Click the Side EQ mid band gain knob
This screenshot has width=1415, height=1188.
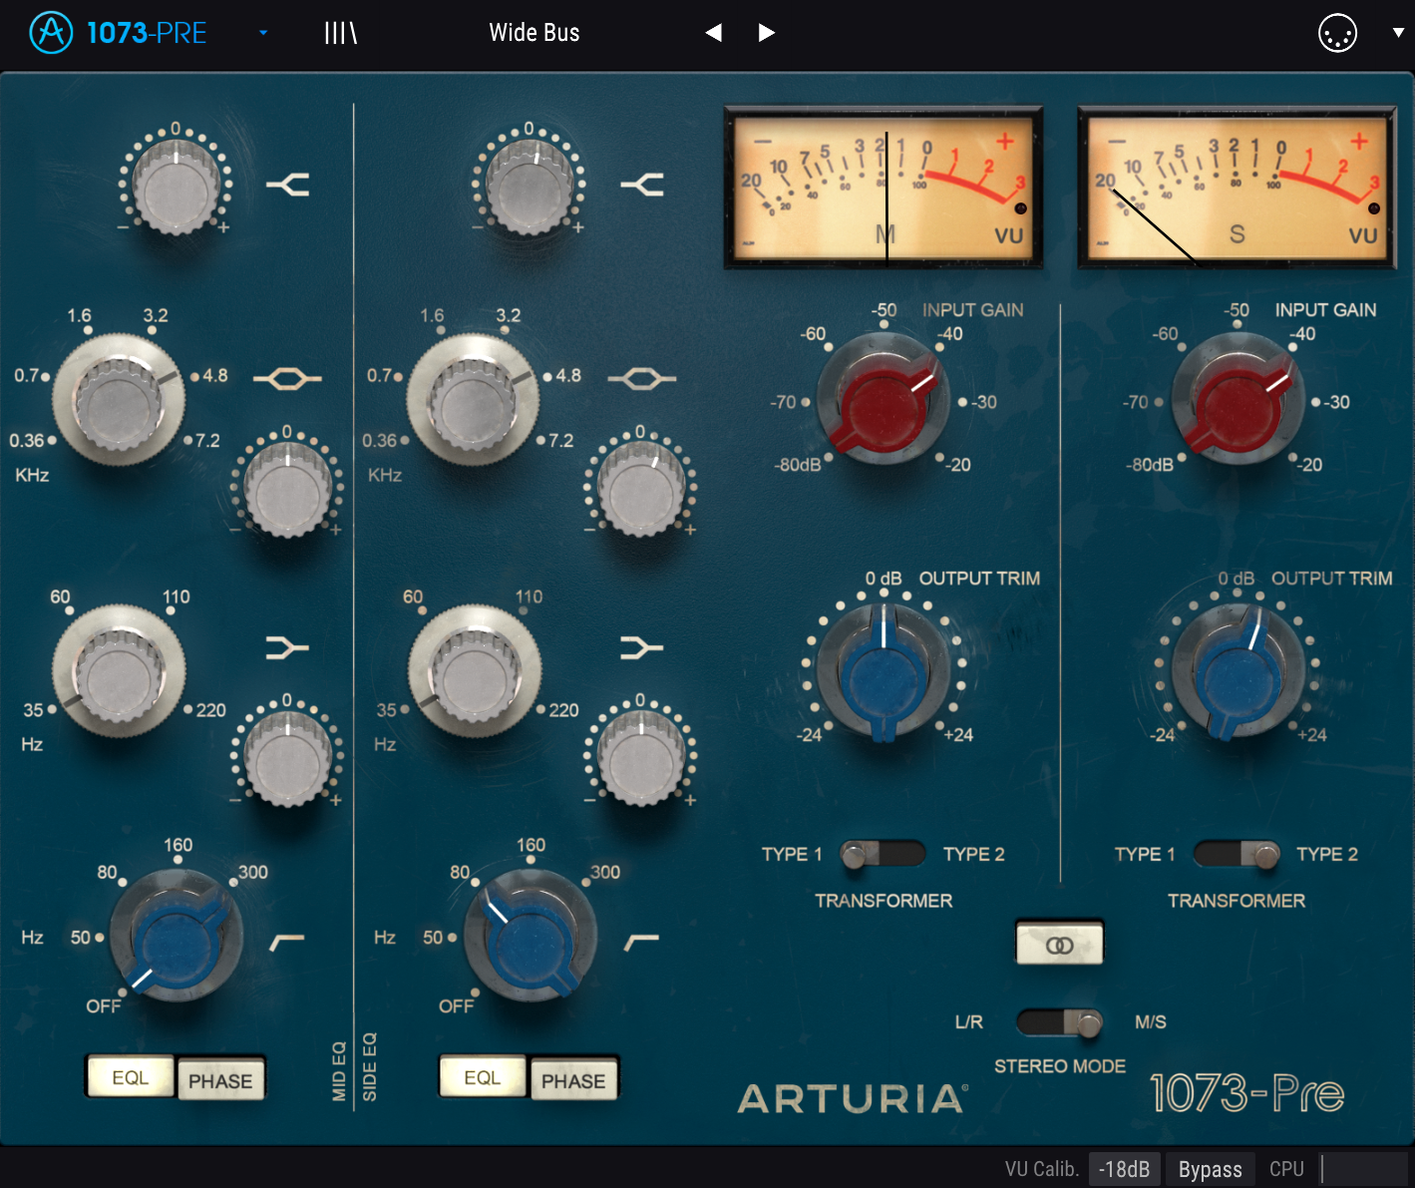(x=641, y=489)
